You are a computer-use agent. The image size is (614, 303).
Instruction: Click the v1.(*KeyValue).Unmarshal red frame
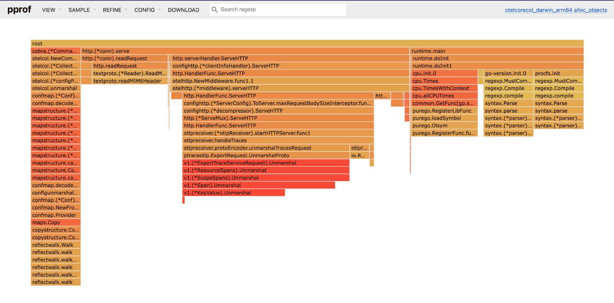click(233, 193)
